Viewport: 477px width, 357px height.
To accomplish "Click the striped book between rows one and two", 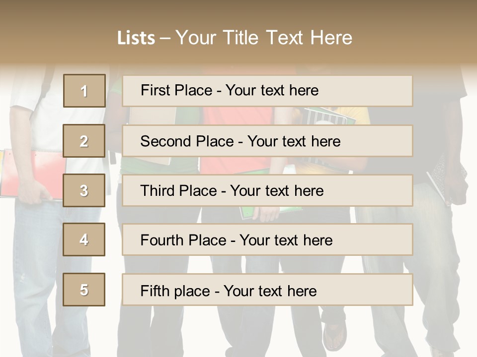I will point(328,116).
